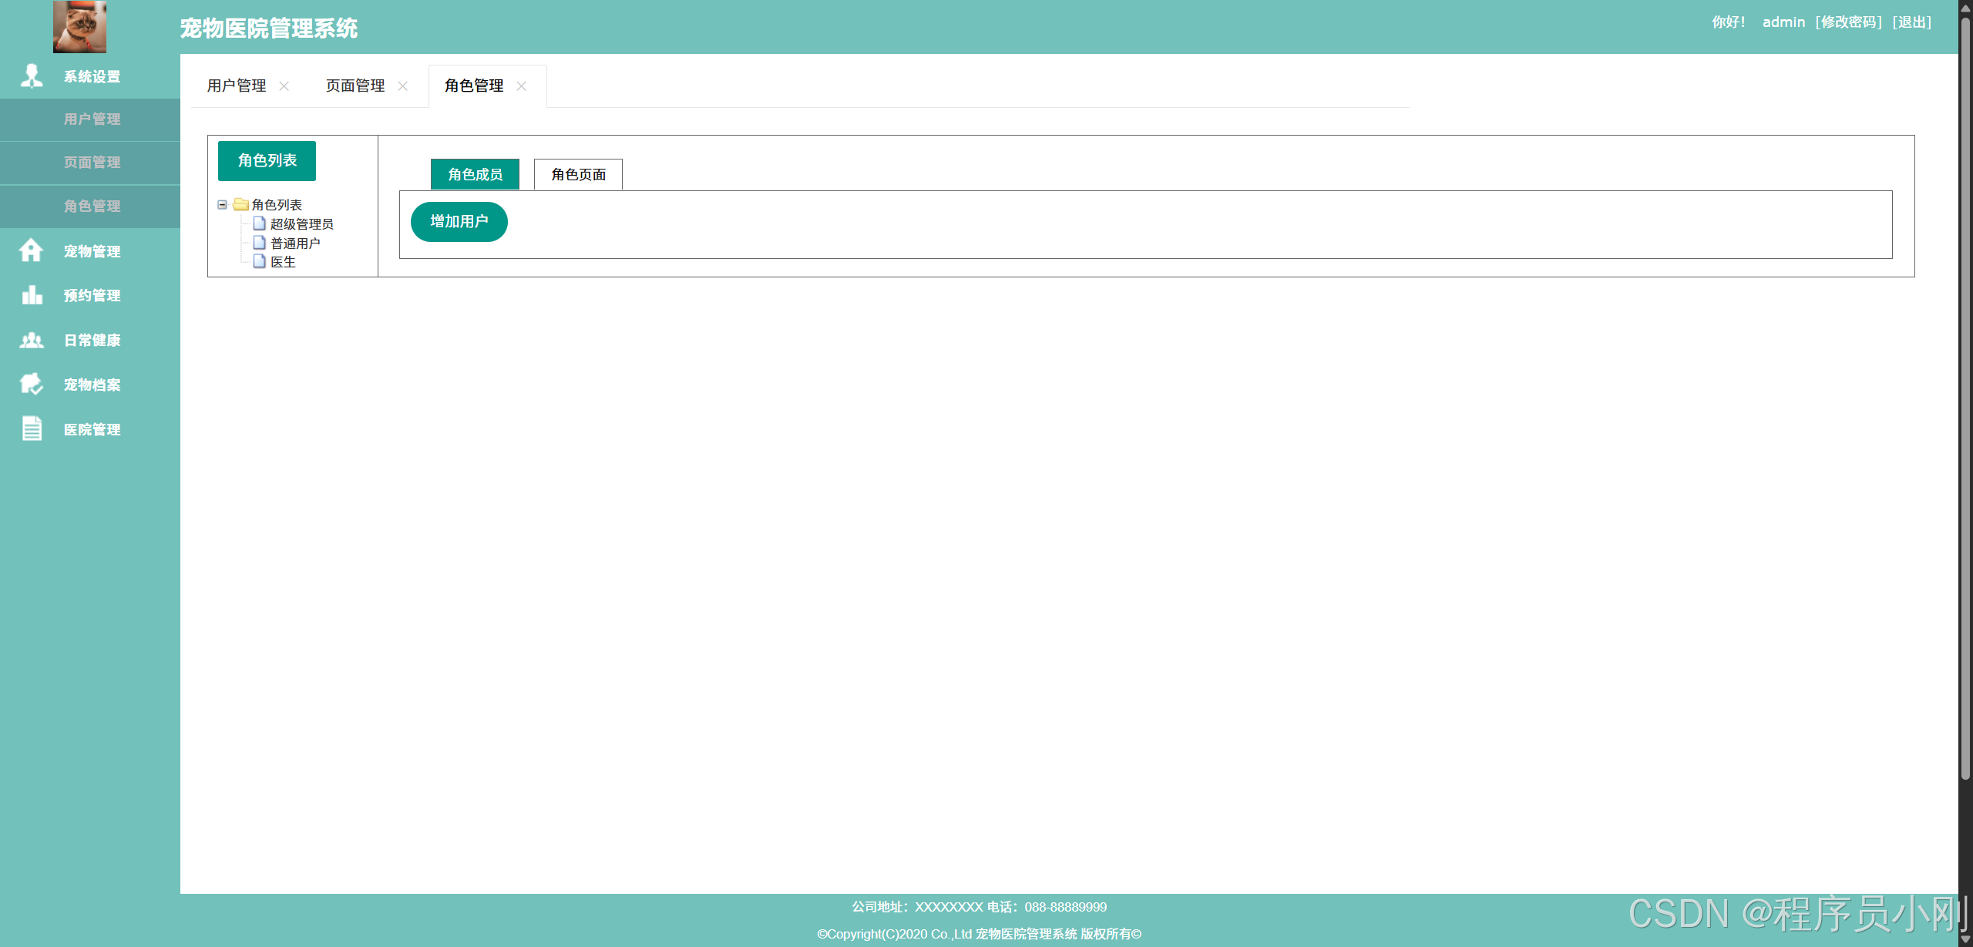Click the cat avatar thumbnail

point(79,26)
